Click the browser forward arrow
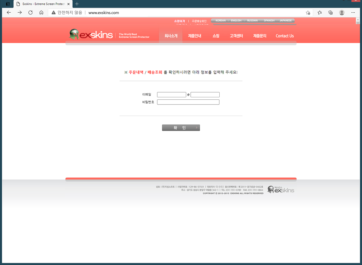 coord(20,12)
